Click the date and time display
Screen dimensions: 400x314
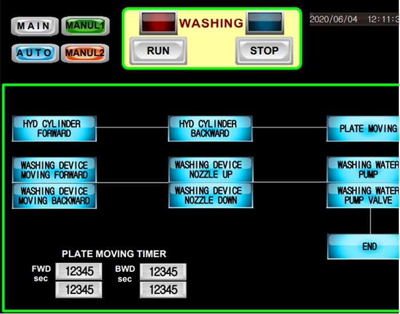[354, 19]
